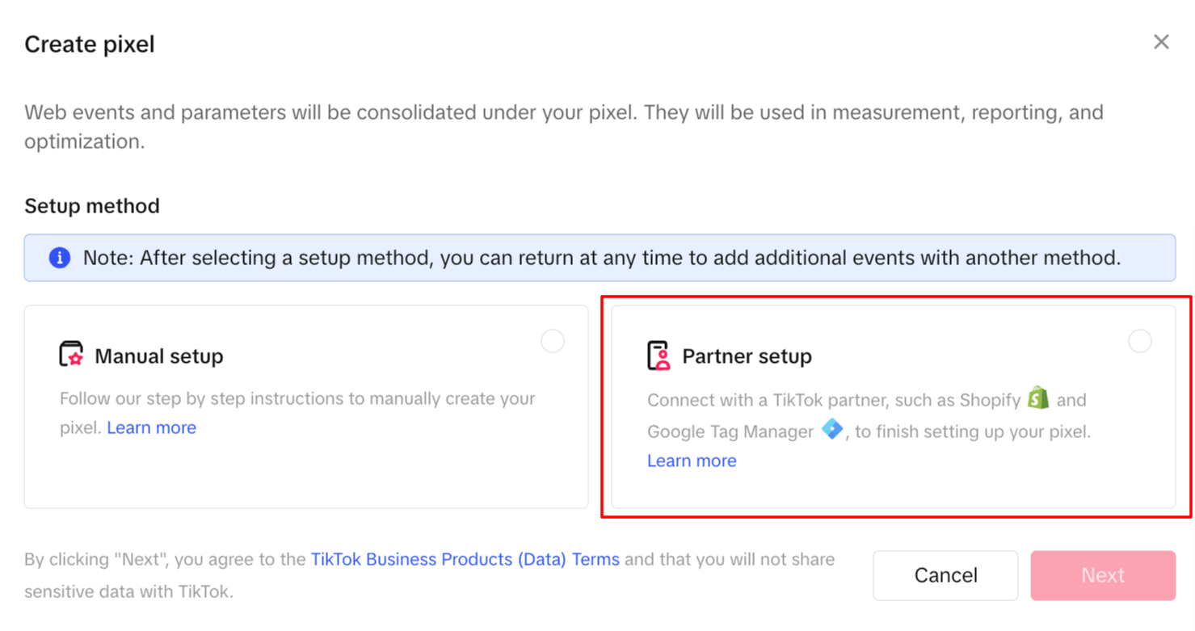
Task: Click the Cancel button
Action: click(945, 575)
